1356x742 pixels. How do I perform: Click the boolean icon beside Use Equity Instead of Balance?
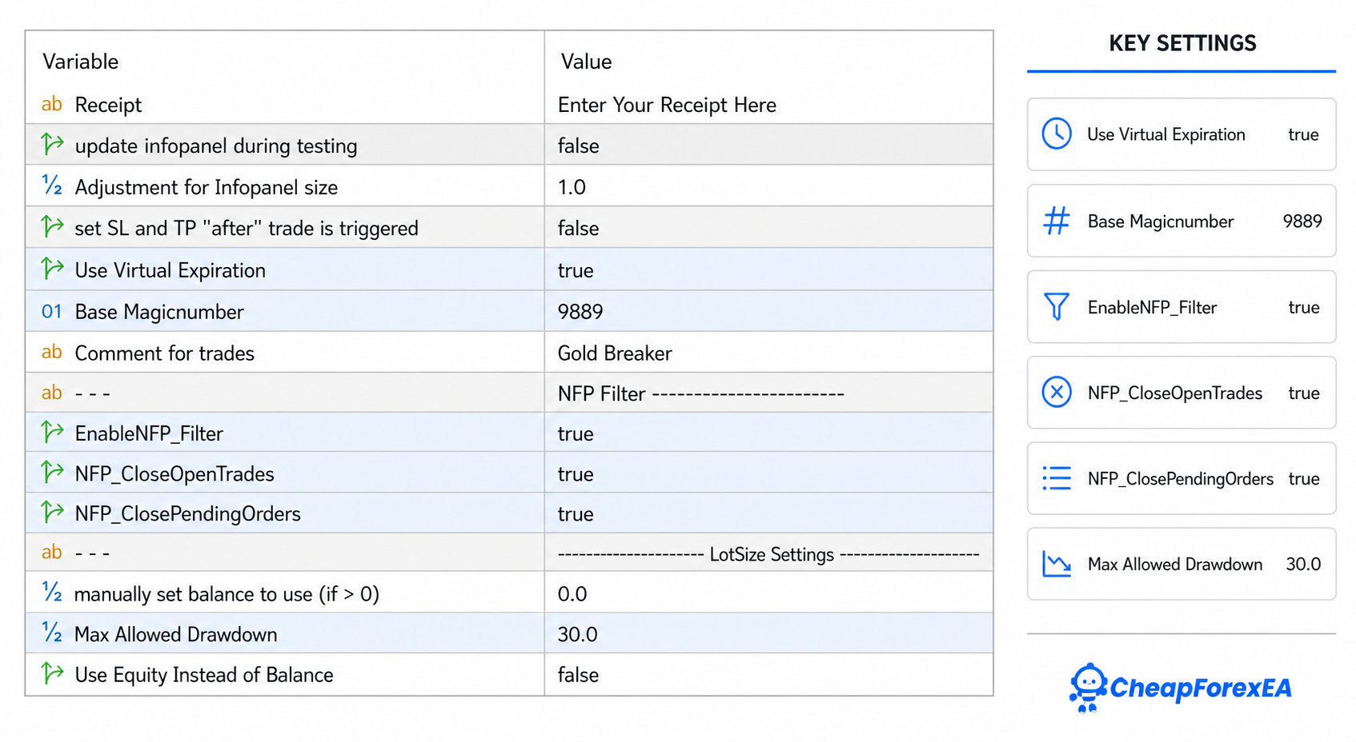53,673
